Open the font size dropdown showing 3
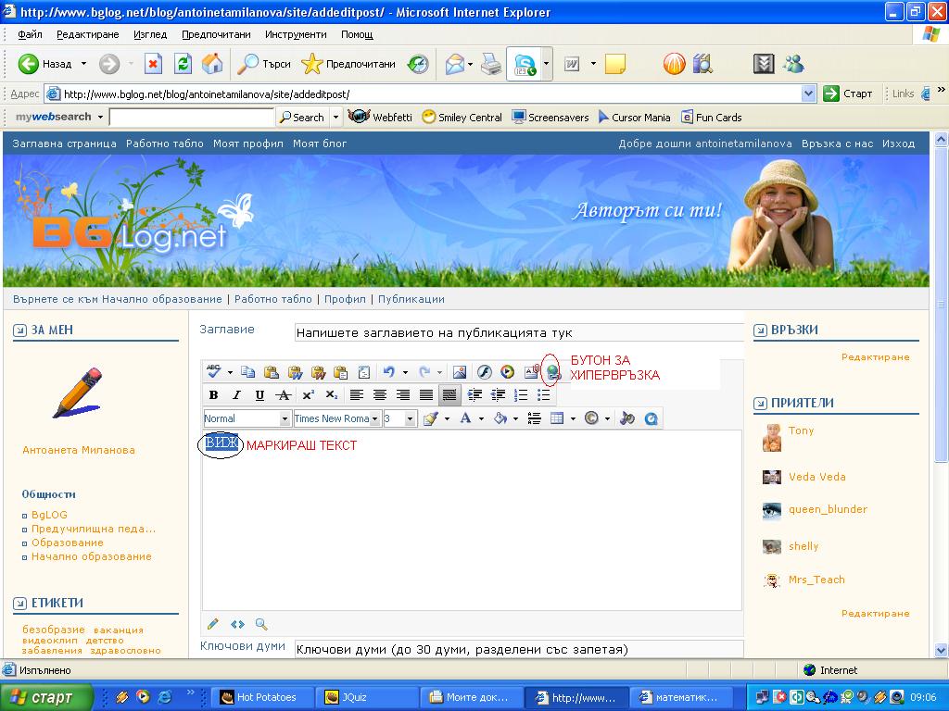This screenshot has height=711, width=949. coord(400,418)
